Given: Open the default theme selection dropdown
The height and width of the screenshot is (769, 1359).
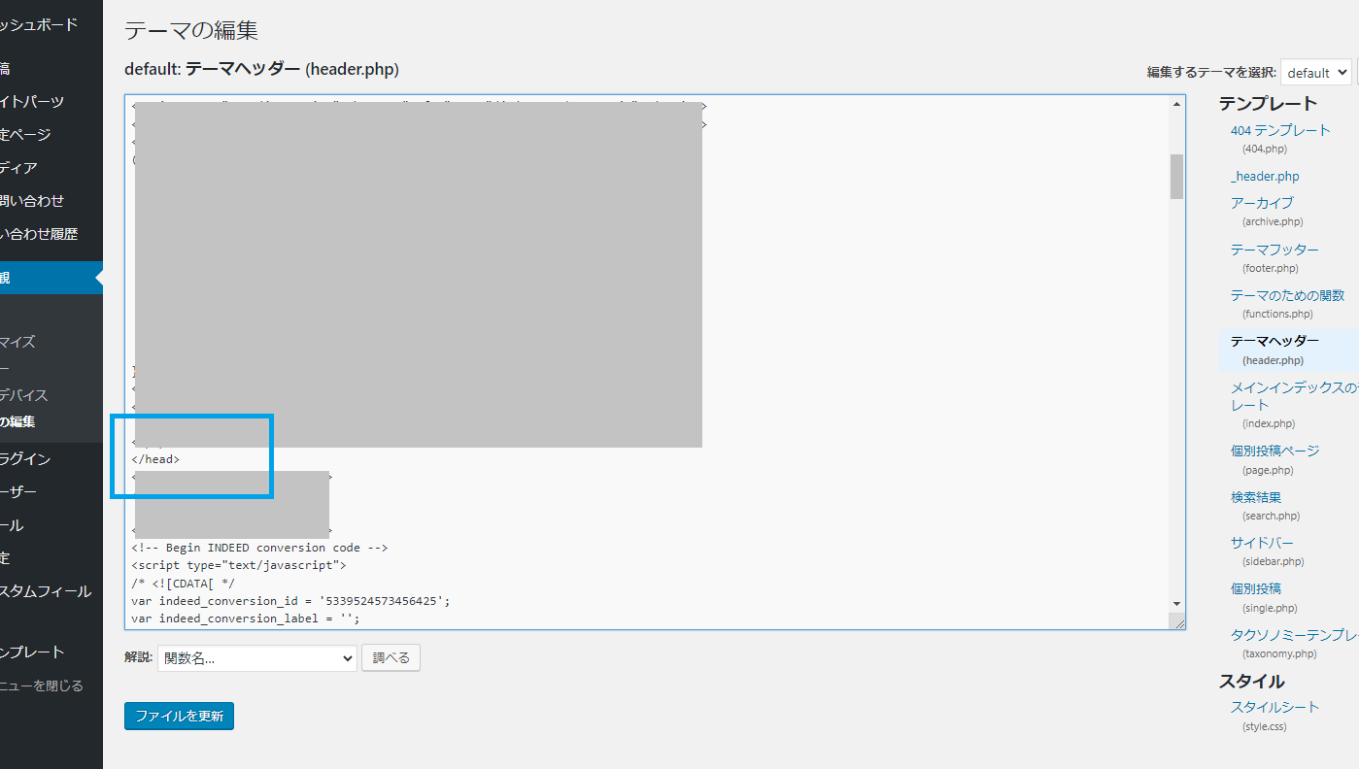Looking at the screenshot, I should point(1316,73).
